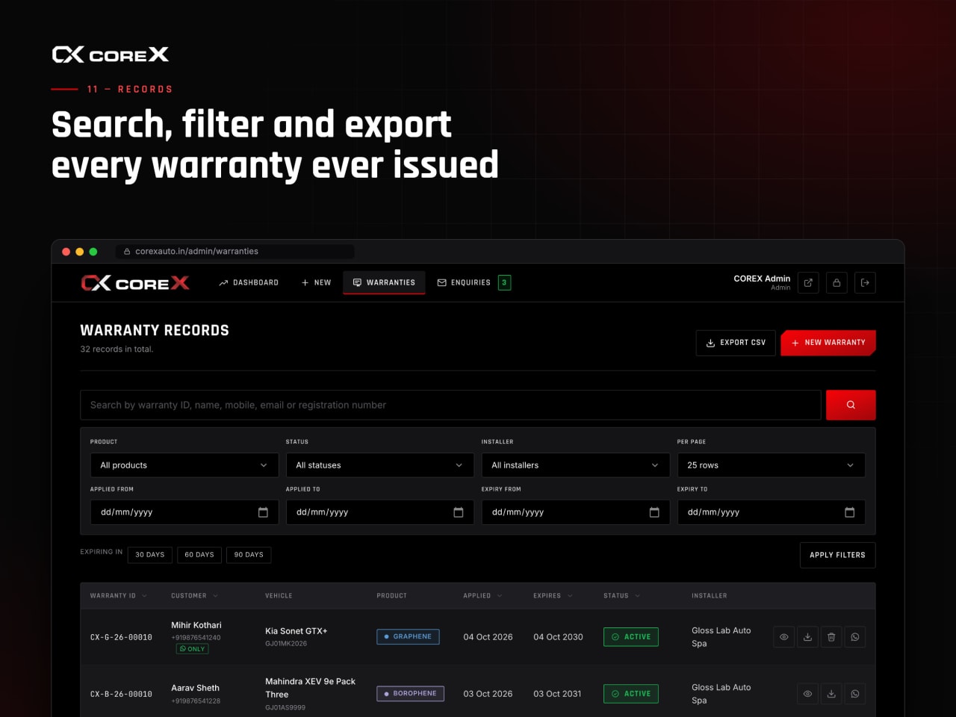Click the browser address bar showing corexauto.in
Screen dimensions: 956x717
(x=235, y=252)
